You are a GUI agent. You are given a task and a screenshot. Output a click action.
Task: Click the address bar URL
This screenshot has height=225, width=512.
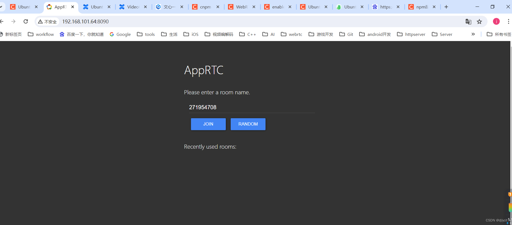coord(85,21)
